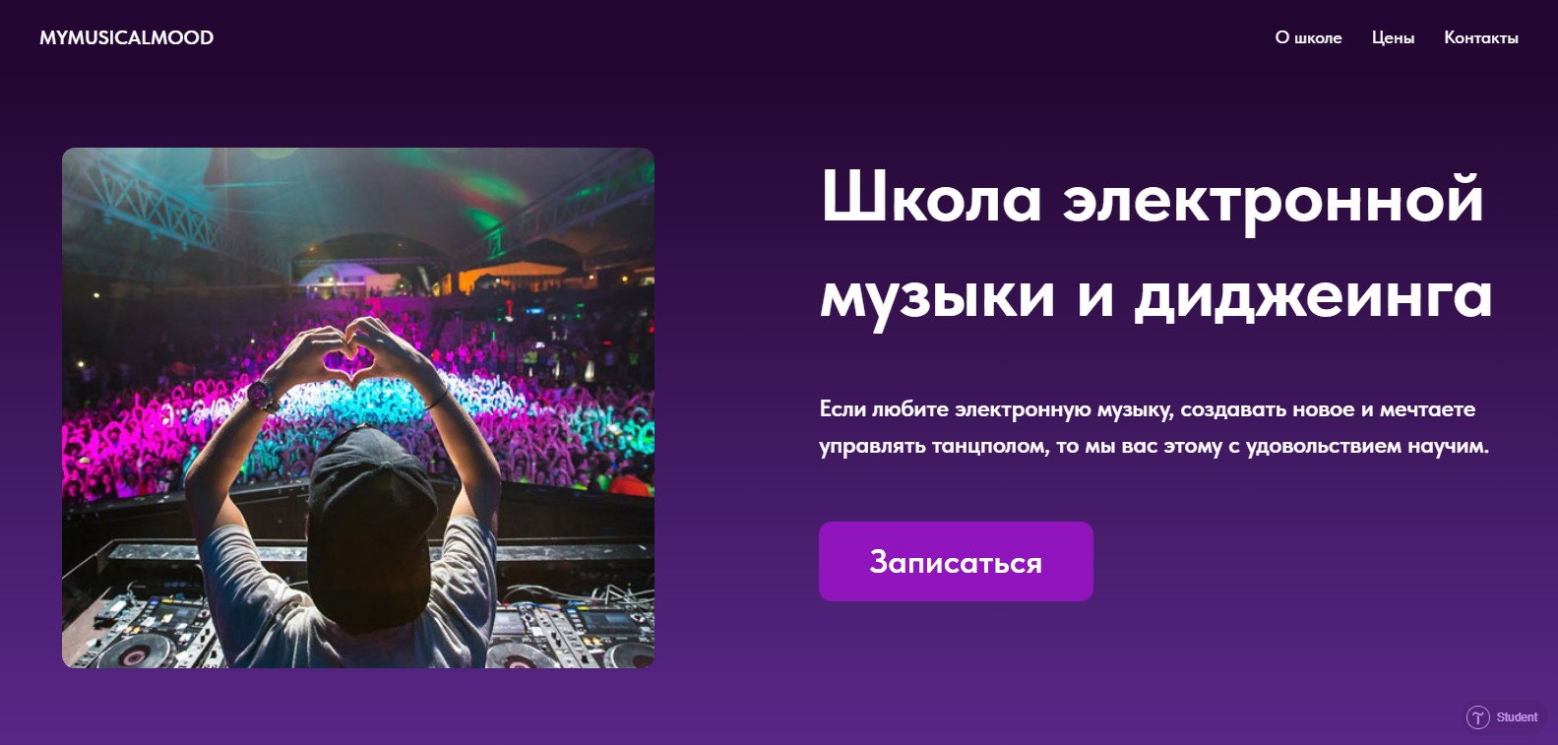The image size is (1558, 745).
Task: Click the word диджеинга in the heading
Action: 1313,296
